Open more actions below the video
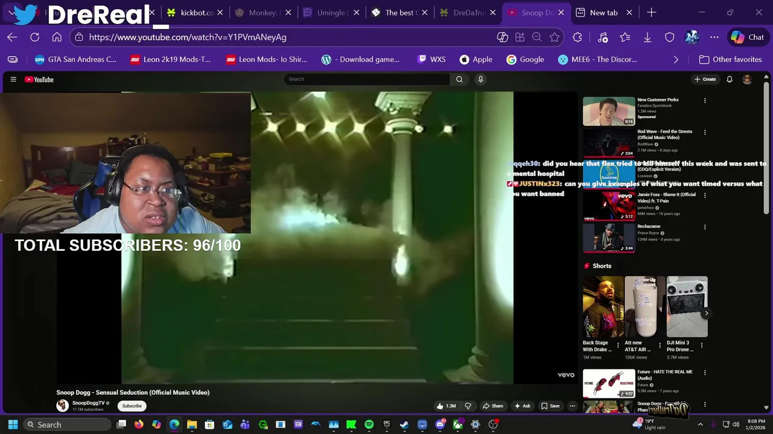Screen dimensions: 773x434 [573, 406]
